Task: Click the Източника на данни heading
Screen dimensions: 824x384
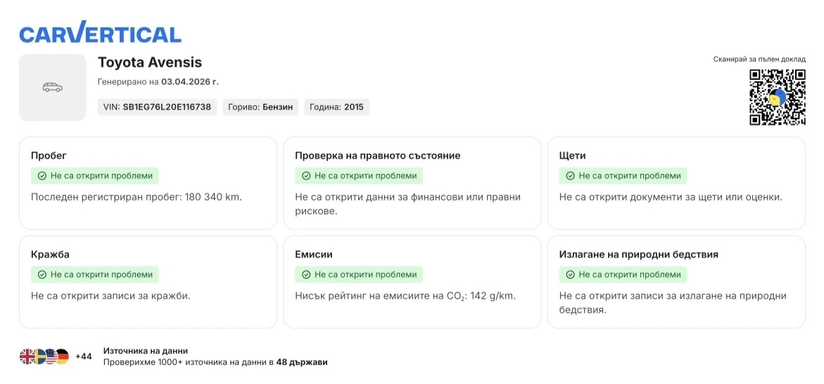Action: pos(146,351)
